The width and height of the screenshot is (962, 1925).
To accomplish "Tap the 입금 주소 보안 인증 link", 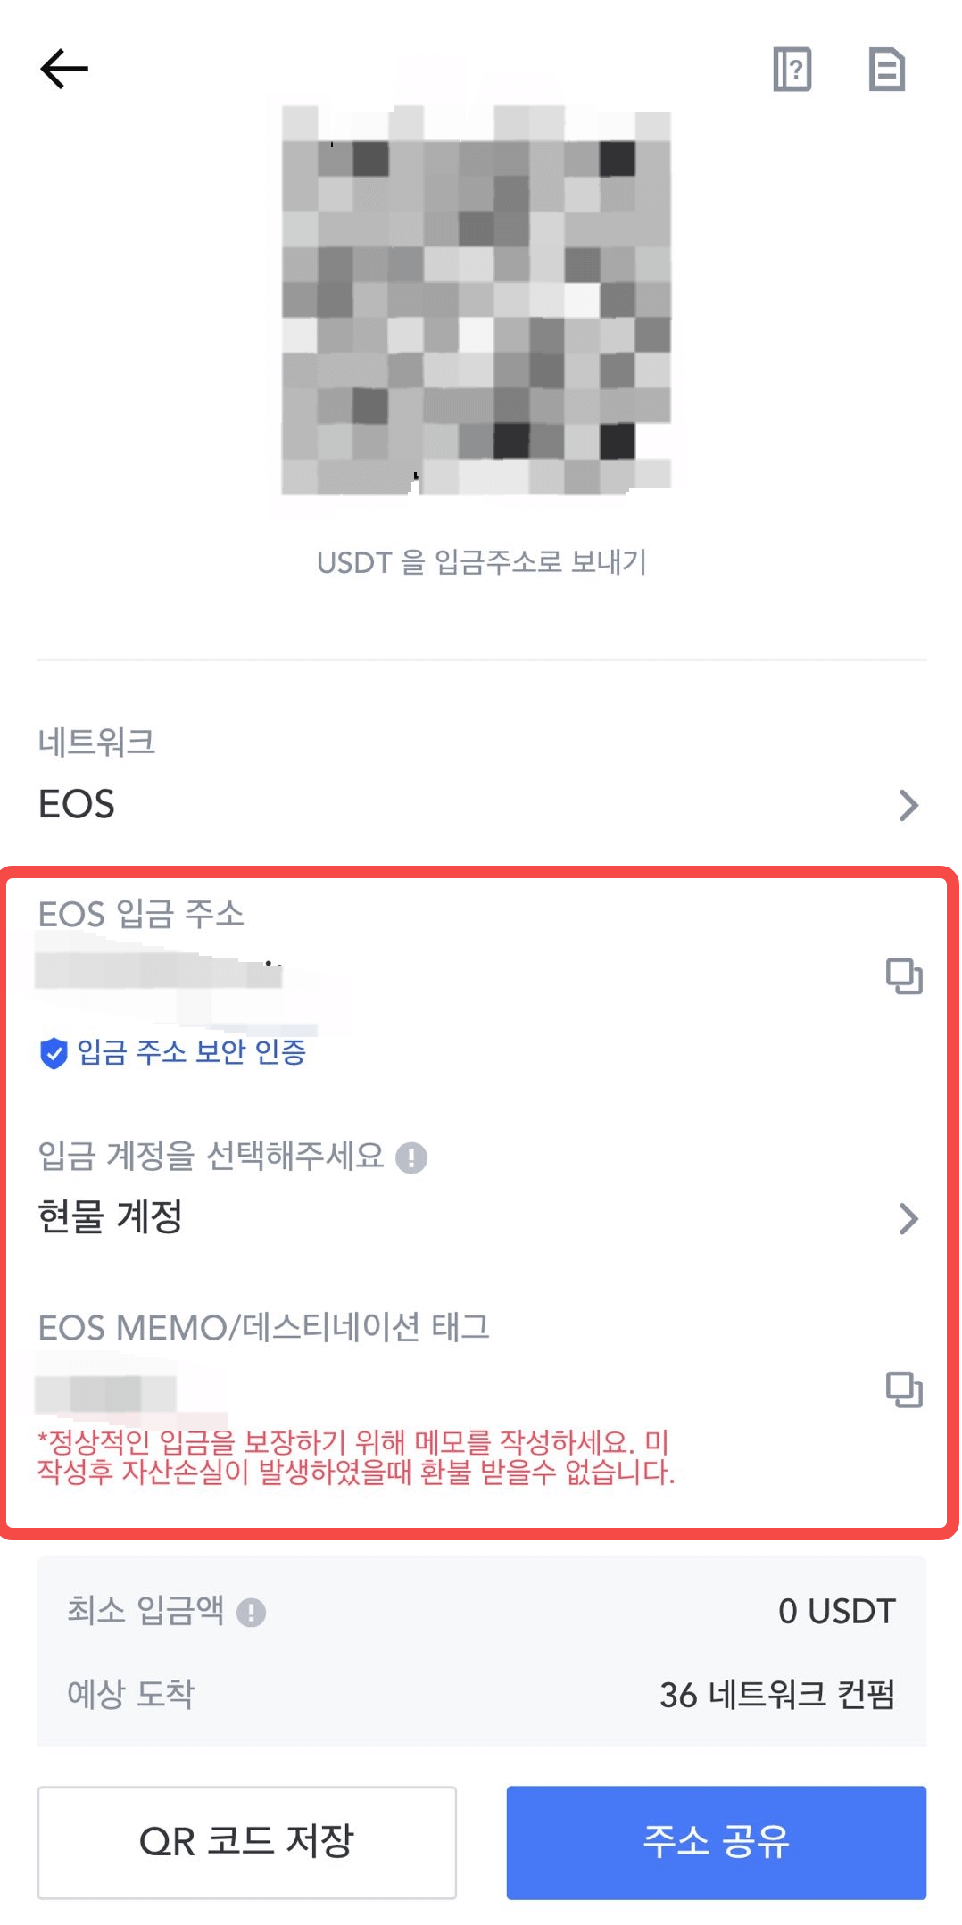I will click(192, 1052).
